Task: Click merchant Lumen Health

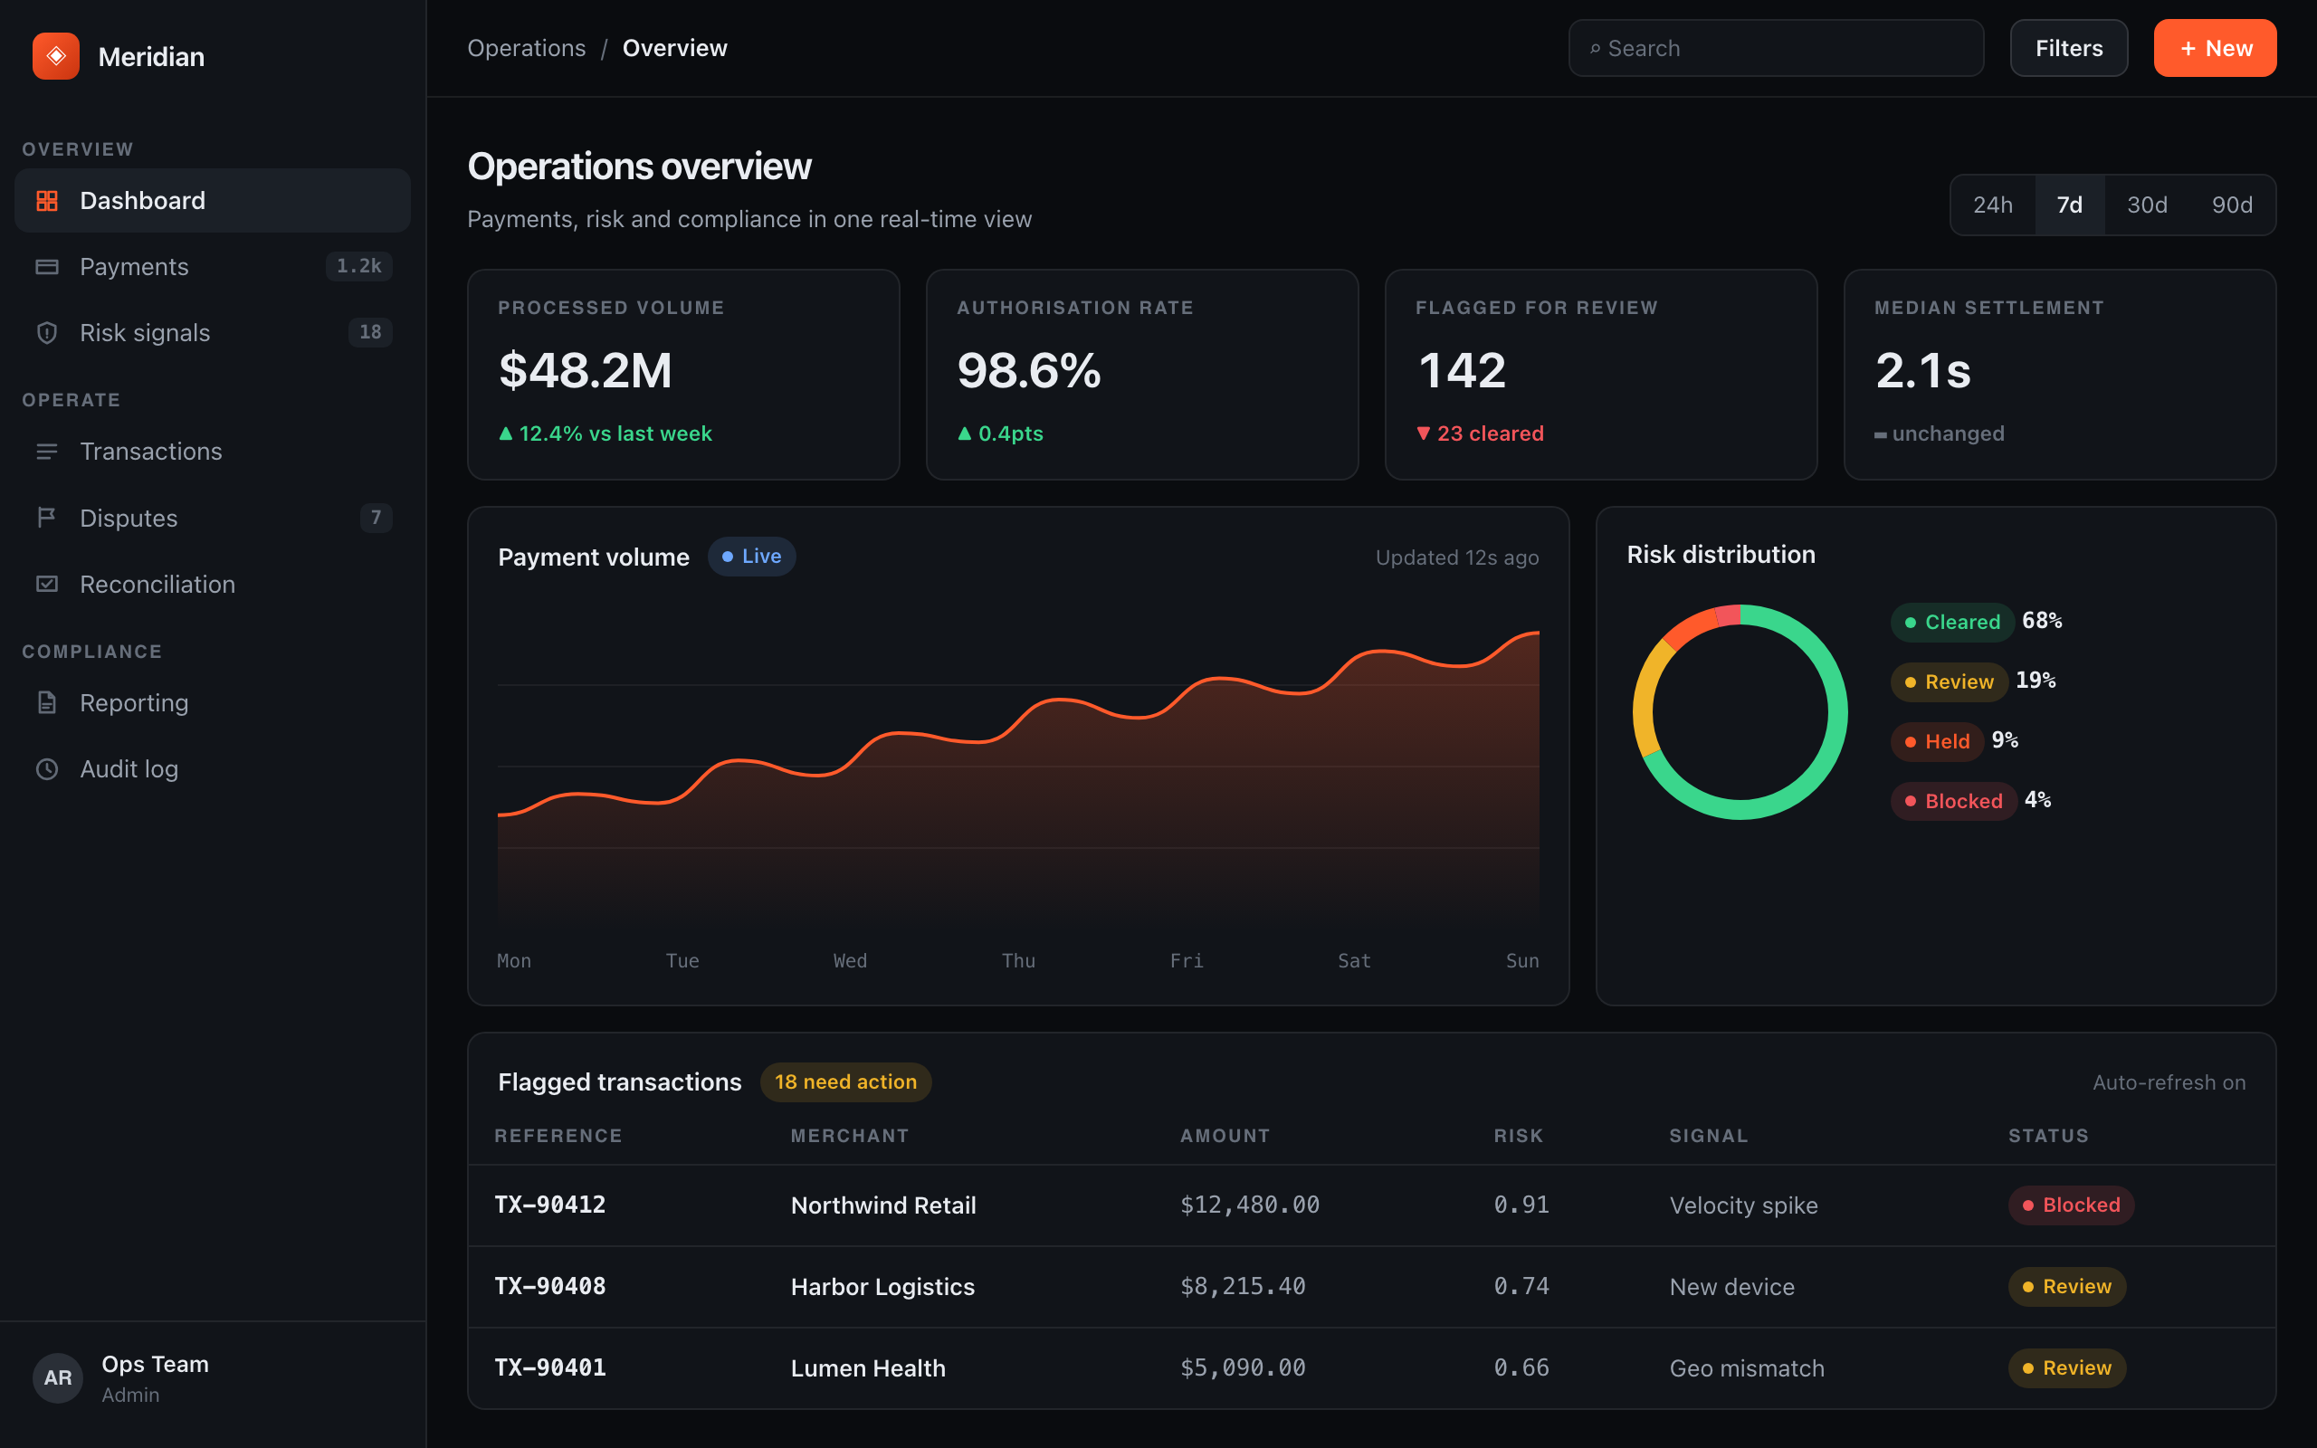Action: pos(867,1367)
